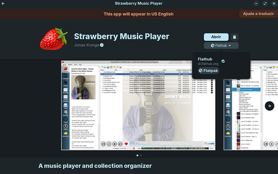Launch the app with the Abrir button
Viewport: 278px width, 174px height.
[x=216, y=37]
